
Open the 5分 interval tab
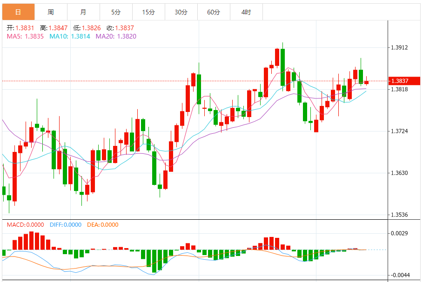(x=116, y=12)
